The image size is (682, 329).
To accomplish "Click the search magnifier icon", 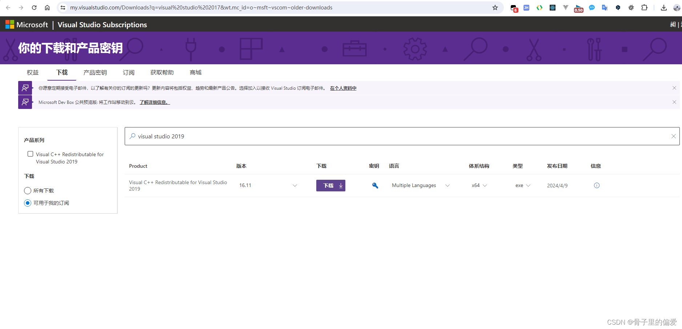I will click(132, 136).
